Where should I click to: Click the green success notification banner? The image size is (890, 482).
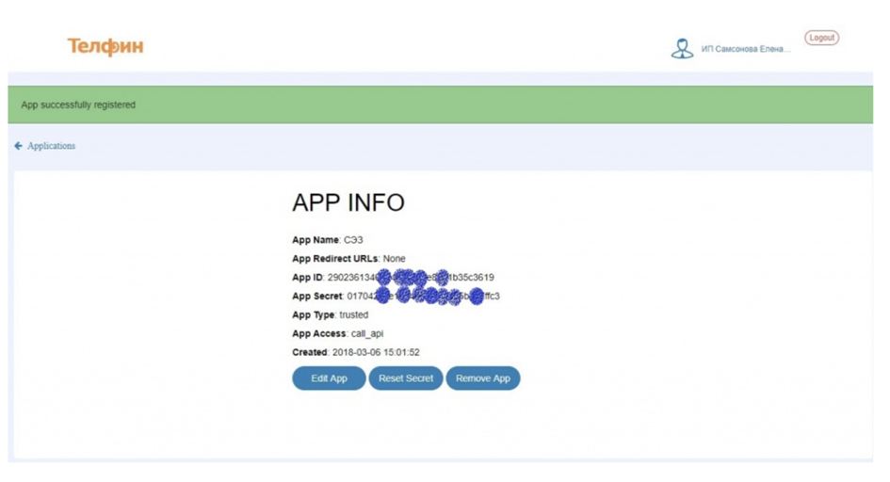pyautogui.click(x=445, y=104)
